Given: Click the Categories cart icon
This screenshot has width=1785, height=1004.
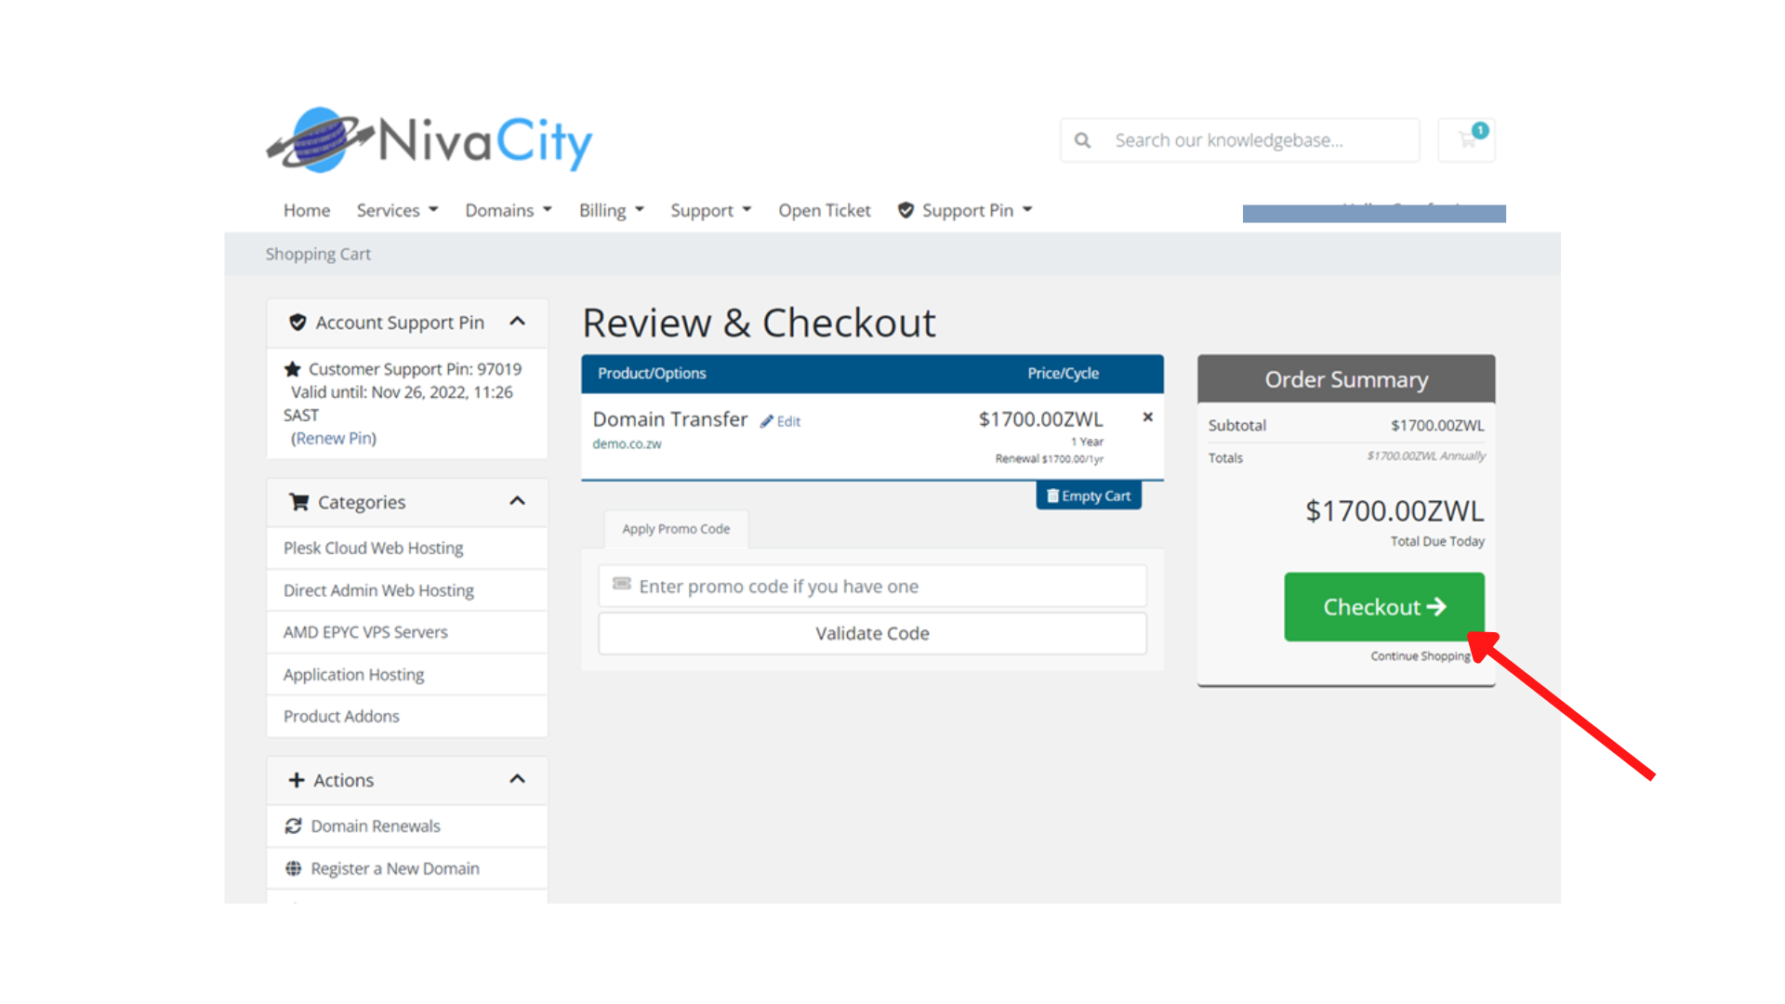Looking at the screenshot, I should click(298, 502).
